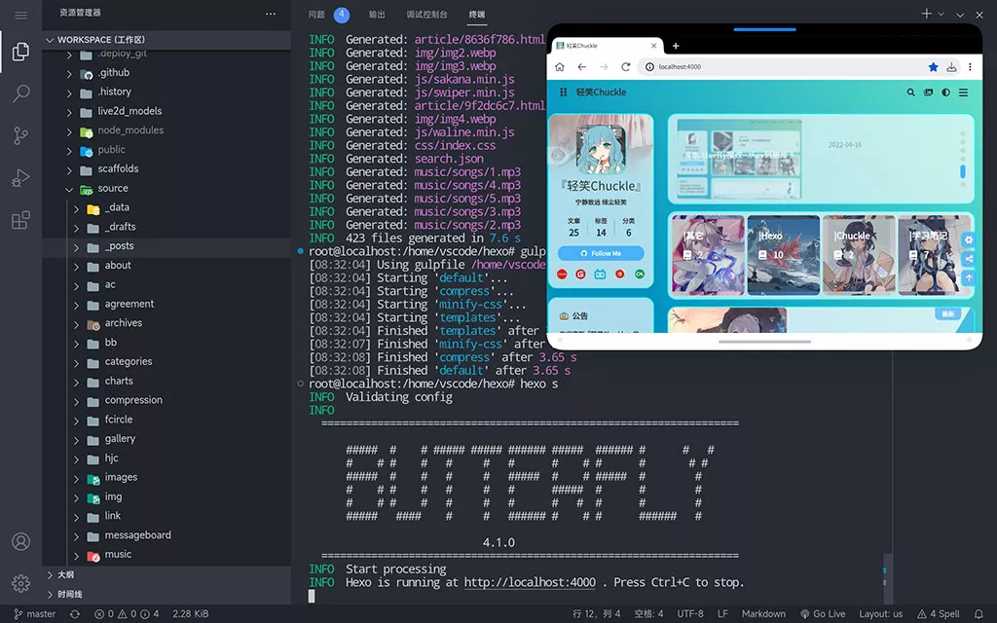The width and height of the screenshot is (997, 623).
Task: Switch to the 输出 output tab
Action: tap(377, 14)
